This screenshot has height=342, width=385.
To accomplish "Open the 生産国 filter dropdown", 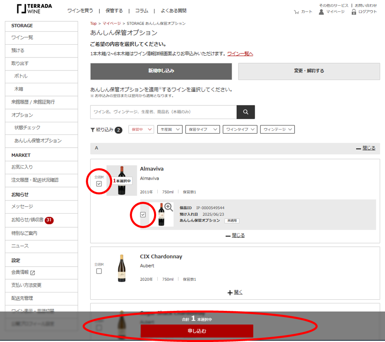I will click(170, 129).
